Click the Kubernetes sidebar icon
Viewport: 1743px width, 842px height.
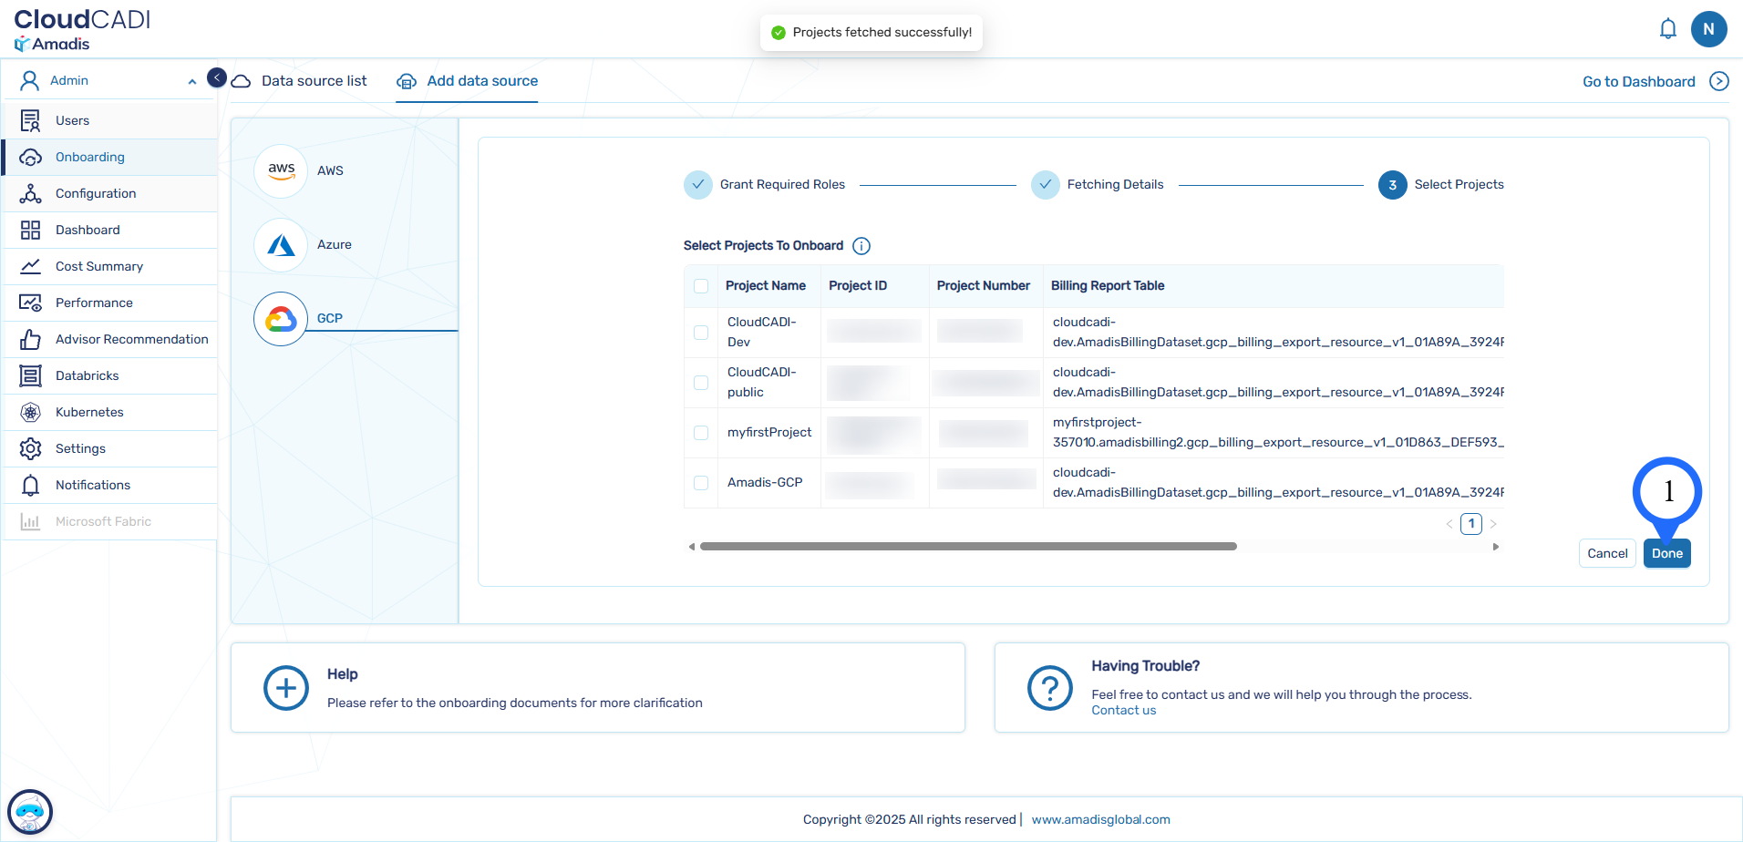click(30, 412)
